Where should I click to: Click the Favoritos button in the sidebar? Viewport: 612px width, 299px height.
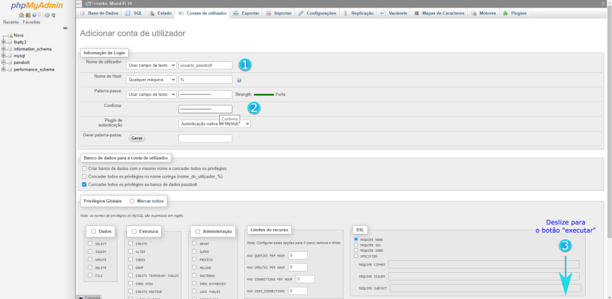point(32,22)
